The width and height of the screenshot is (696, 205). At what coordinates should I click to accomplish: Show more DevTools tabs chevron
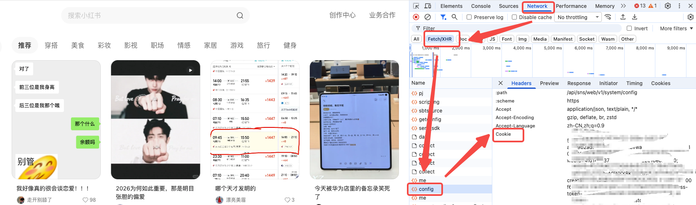pos(623,6)
